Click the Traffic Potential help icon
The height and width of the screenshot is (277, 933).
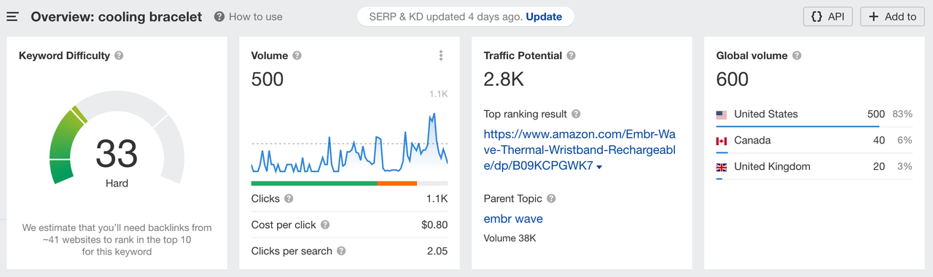pos(571,55)
